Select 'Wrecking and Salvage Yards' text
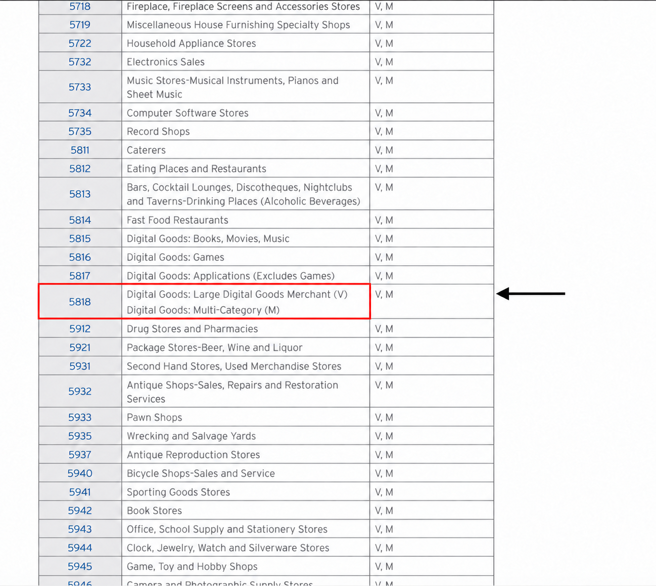Screen dimensions: 656x586 click(191, 436)
